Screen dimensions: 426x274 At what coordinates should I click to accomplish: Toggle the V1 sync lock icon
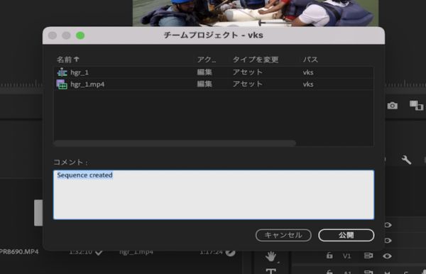pos(368,256)
